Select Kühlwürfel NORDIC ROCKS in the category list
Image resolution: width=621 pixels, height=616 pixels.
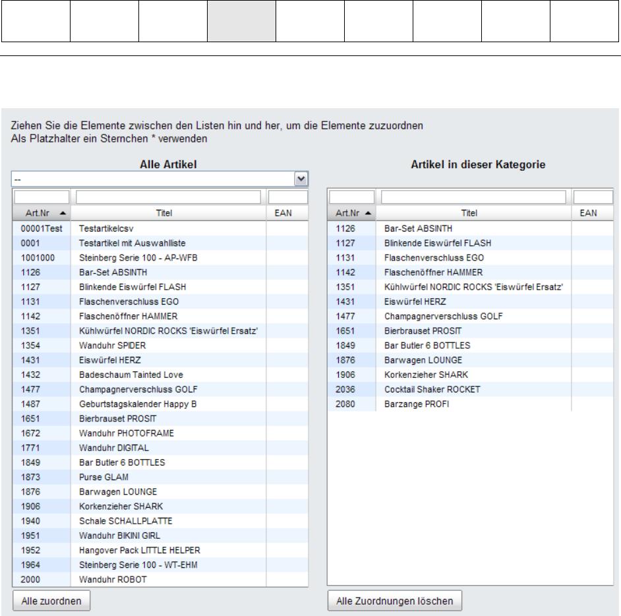(x=471, y=287)
